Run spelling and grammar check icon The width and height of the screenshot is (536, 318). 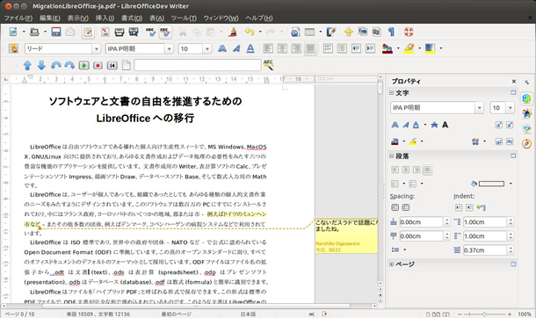click(x=150, y=32)
